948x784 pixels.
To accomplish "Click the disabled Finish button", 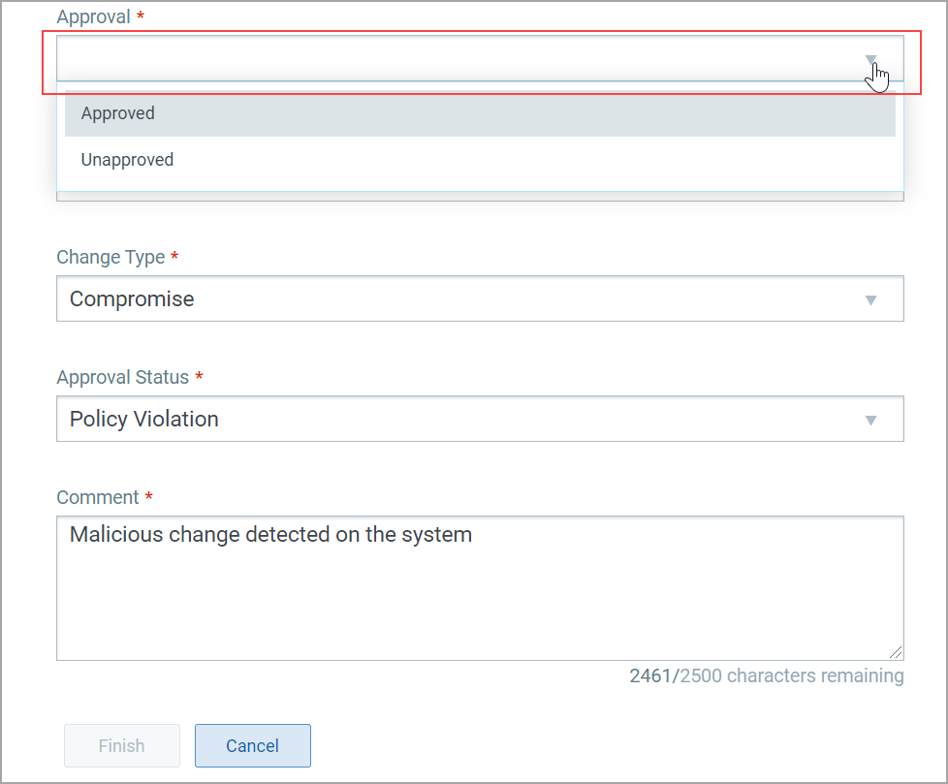I will pyautogui.click(x=122, y=745).
